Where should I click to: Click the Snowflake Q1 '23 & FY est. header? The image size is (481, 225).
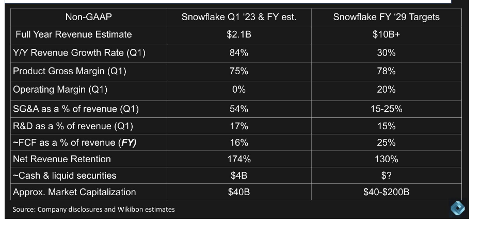pyautogui.click(x=239, y=17)
